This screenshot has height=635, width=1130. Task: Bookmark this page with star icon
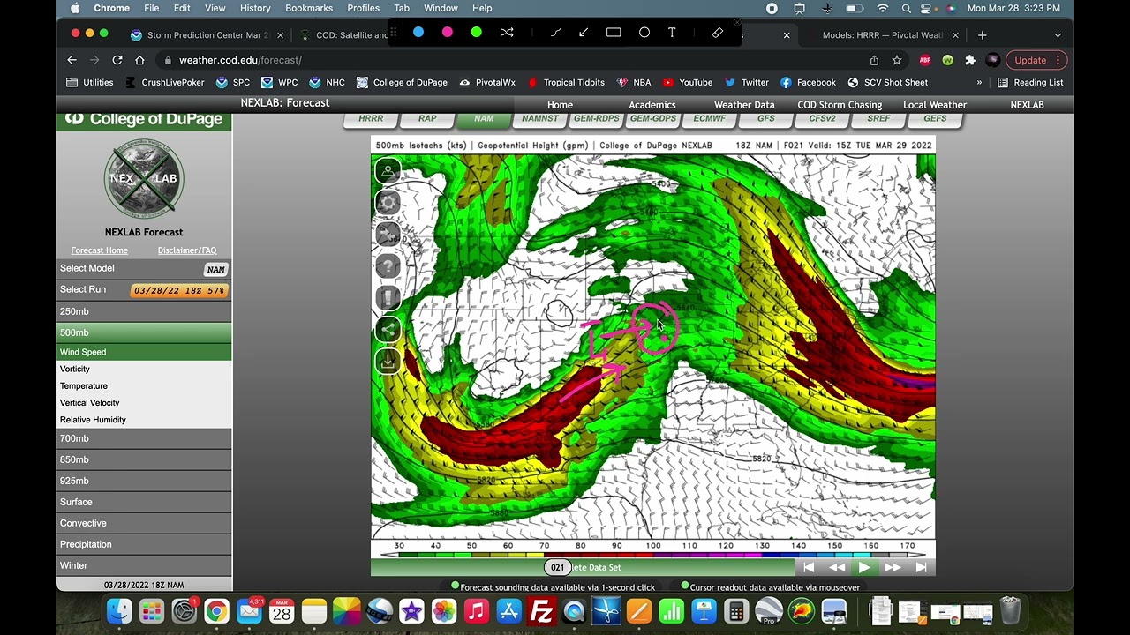[x=897, y=60]
